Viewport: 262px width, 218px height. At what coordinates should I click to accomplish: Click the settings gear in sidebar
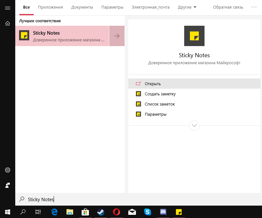8,170
